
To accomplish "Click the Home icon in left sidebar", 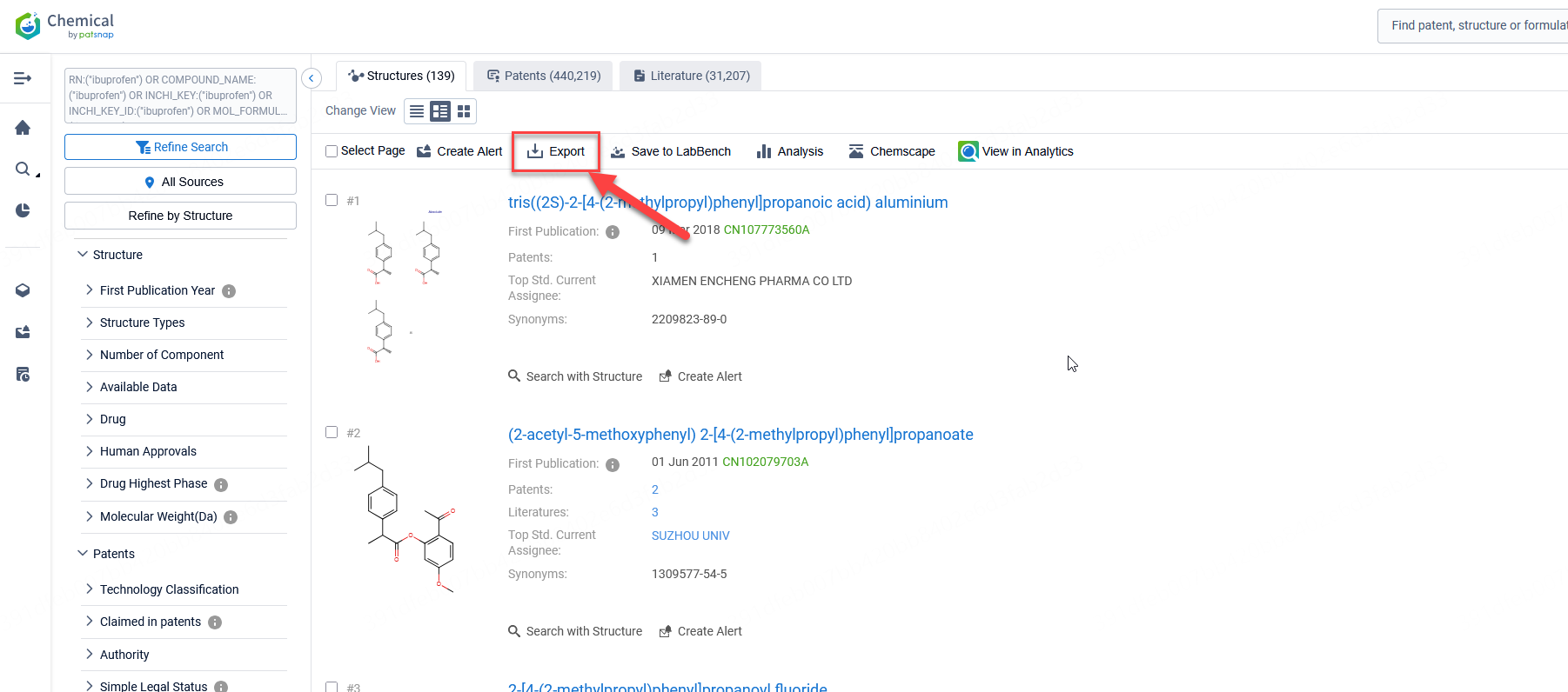I will [23, 128].
